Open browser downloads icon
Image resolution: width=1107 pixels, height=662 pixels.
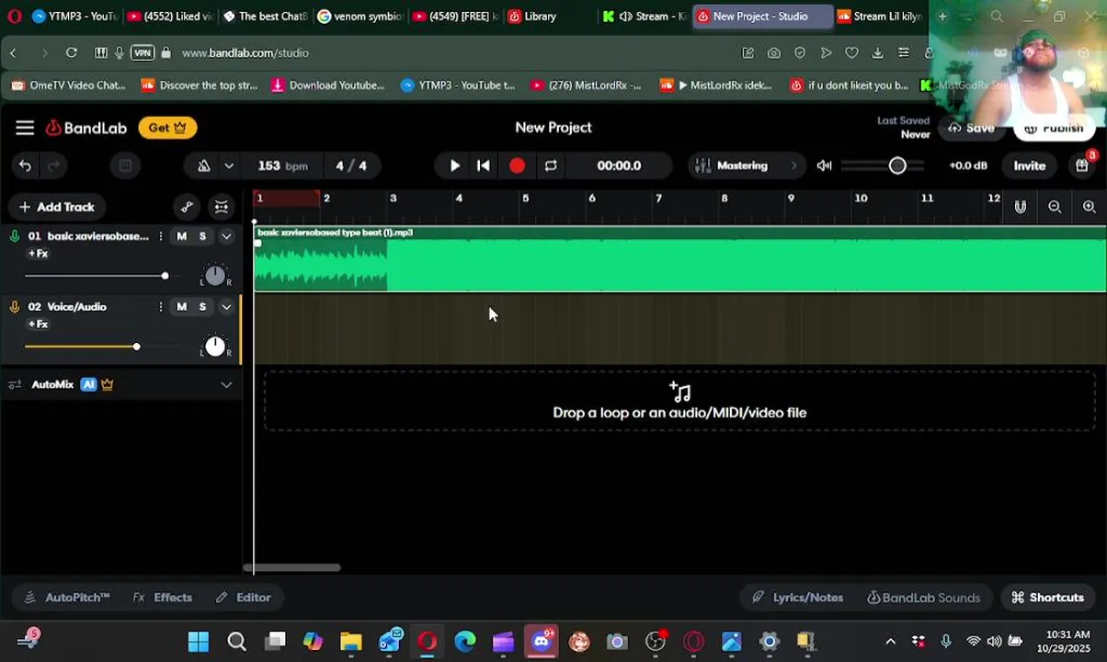(878, 52)
